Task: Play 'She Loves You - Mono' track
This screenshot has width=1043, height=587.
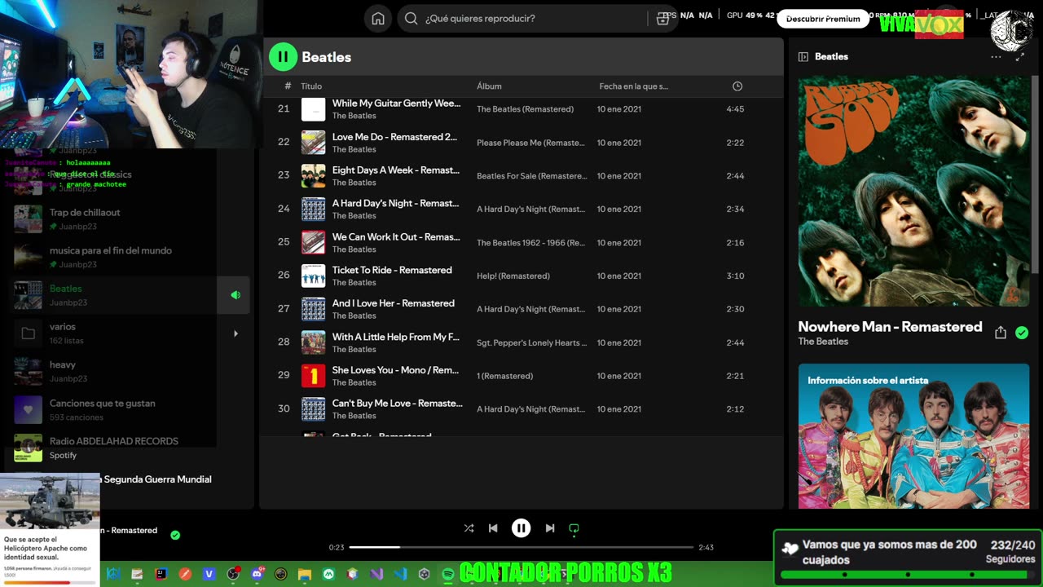Action: [x=395, y=370]
